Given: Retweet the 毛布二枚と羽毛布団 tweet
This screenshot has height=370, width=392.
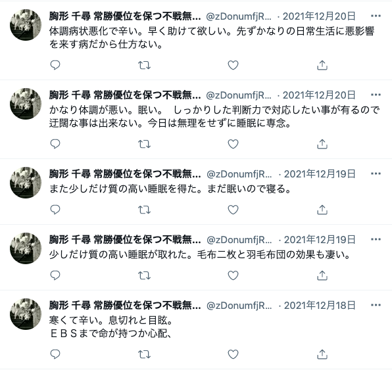Looking at the screenshot, I should pos(144,275).
